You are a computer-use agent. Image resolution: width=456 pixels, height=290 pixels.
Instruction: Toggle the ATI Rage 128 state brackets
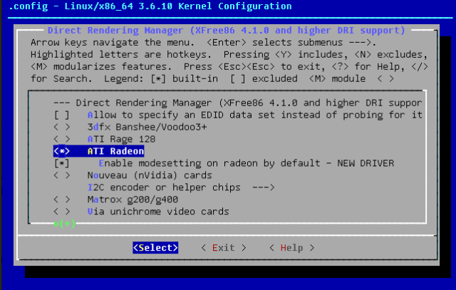62,139
